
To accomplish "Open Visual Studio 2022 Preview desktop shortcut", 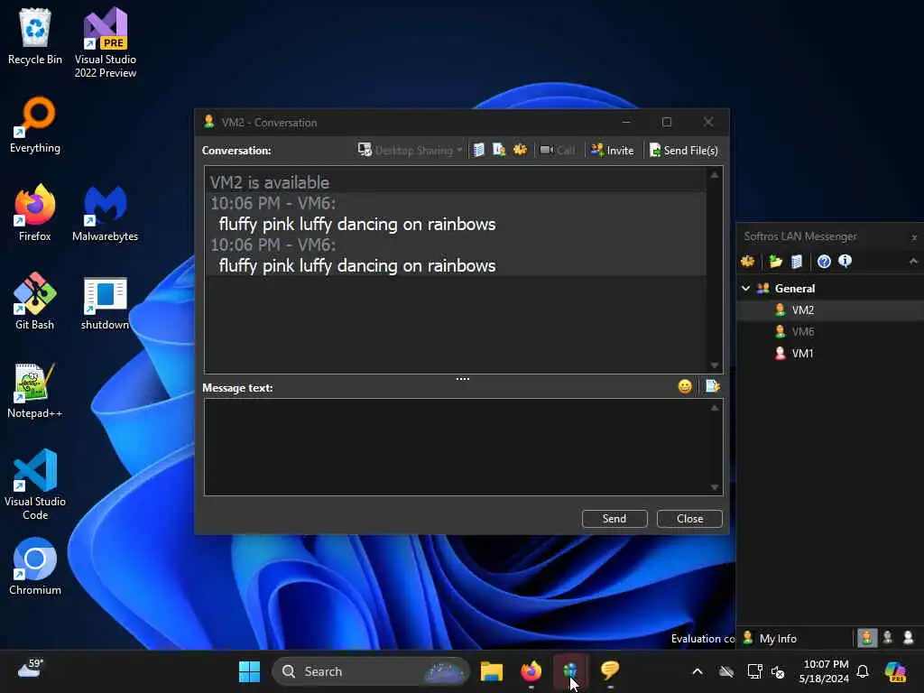I will tap(106, 42).
